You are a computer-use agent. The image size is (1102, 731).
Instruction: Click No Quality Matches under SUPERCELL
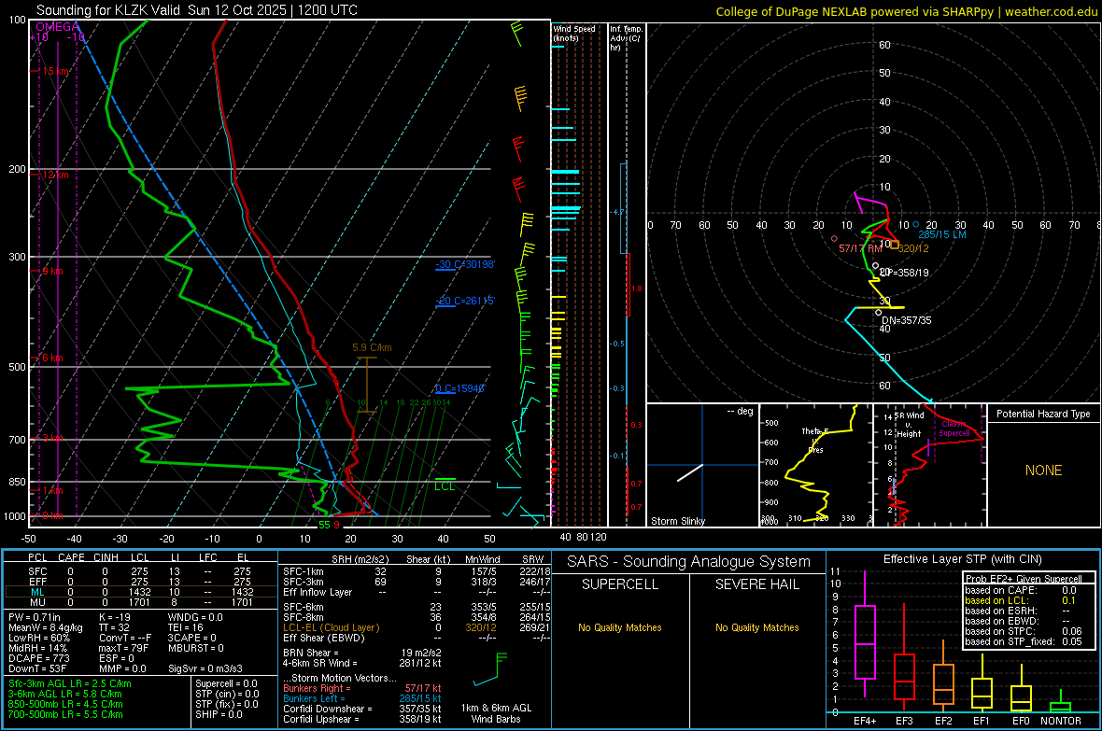point(620,627)
